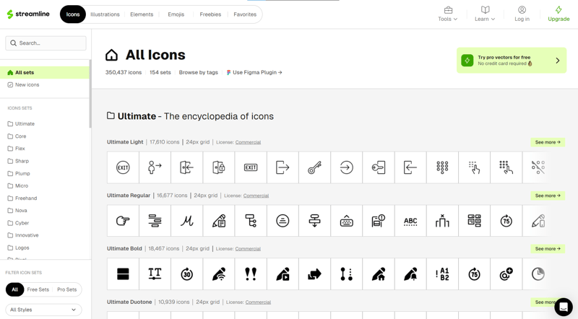Viewport: 578px width, 319px height.
Task: Click the Streamline logo
Action: pos(28,14)
